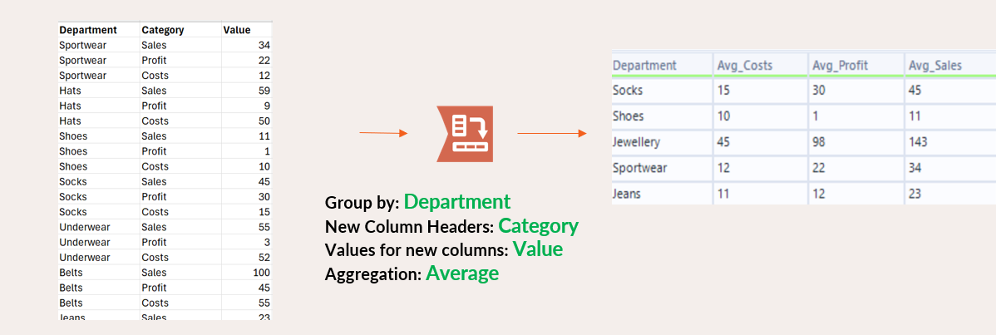This screenshot has width=996, height=335.
Task: Click value 30 in input Socks Profit row
Action: [264, 197]
